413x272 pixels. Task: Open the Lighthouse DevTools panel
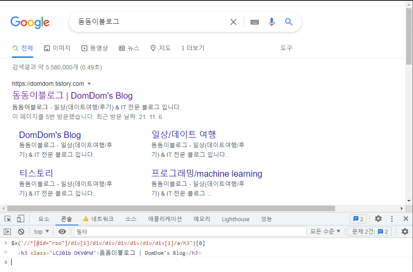tap(236, 219)
